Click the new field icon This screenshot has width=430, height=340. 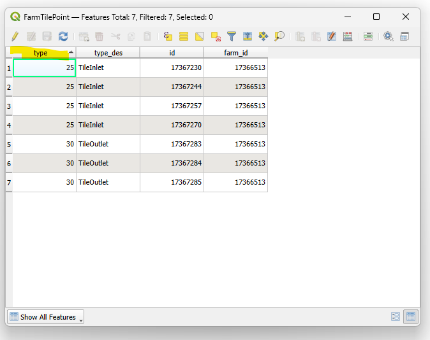click(300, 36)
